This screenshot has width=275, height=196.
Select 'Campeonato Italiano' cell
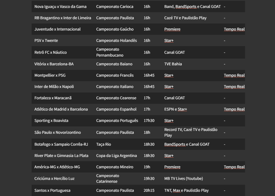115,87
